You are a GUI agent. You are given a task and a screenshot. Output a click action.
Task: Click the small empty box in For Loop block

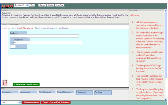click(13, 47)
